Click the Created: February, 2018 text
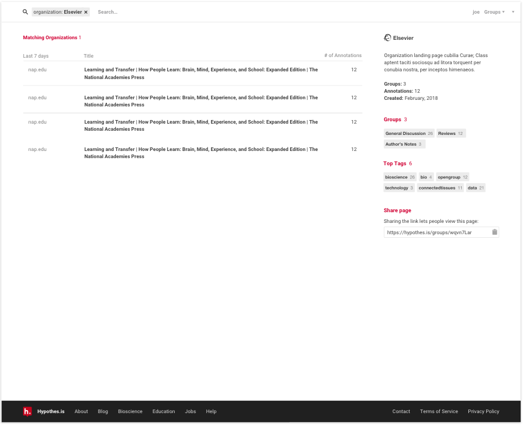This screenshot has width=523, height=425. pos(411,98)
